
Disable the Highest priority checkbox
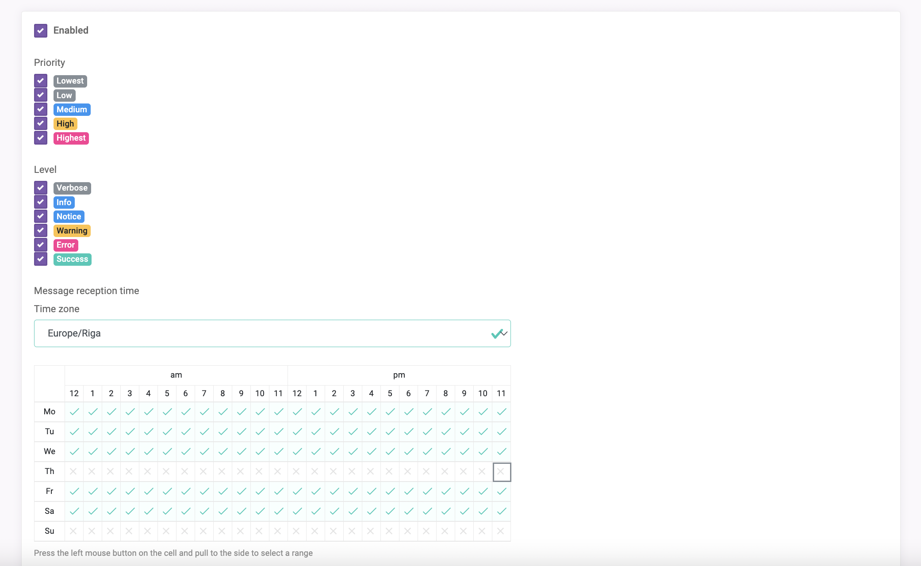coord(40,138)
